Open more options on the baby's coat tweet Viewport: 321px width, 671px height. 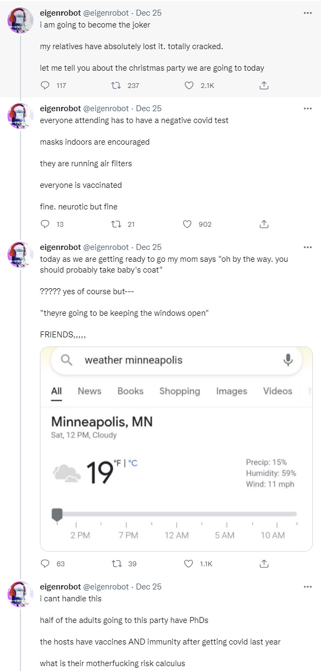coord(308,247)
